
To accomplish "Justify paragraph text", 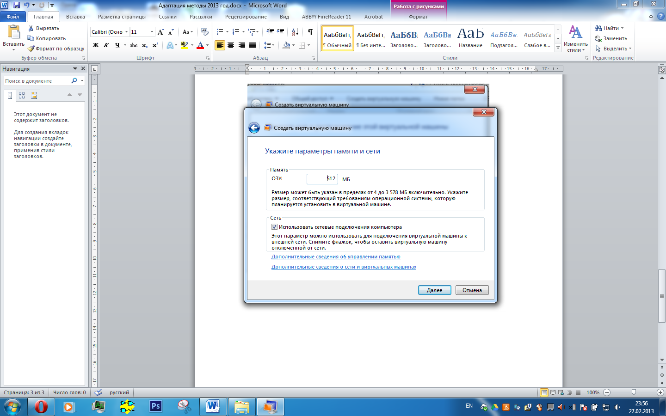I will (253, 45).
